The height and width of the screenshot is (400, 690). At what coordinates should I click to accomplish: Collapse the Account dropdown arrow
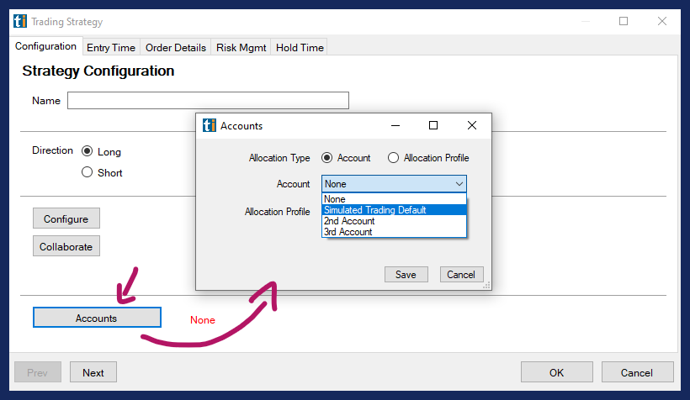tap(459, 184)
